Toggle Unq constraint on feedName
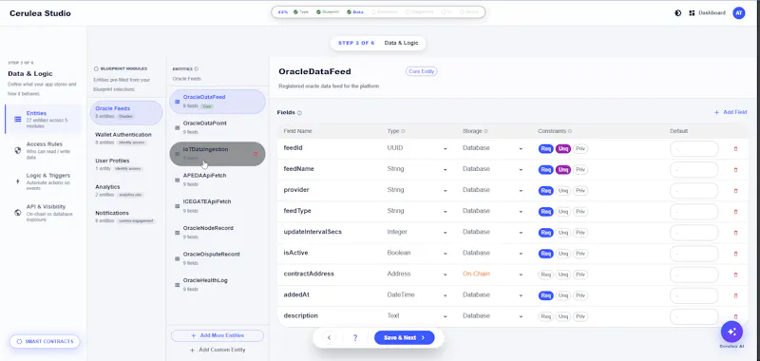 click(x=562, y=170)
